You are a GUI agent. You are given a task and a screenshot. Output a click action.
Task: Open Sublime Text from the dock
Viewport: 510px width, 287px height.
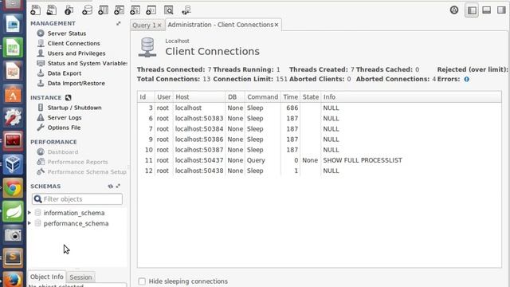coord(13,258)
